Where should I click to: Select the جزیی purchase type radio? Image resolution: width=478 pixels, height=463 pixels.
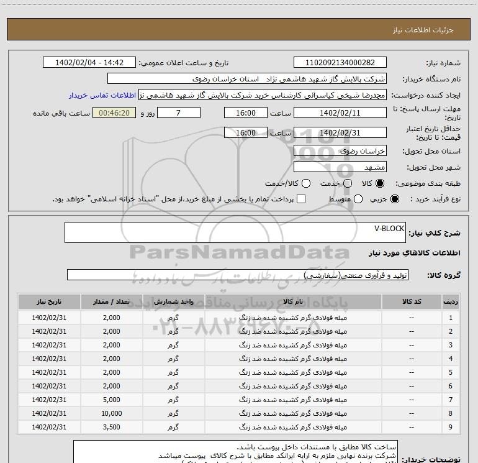tap(396, 199)
